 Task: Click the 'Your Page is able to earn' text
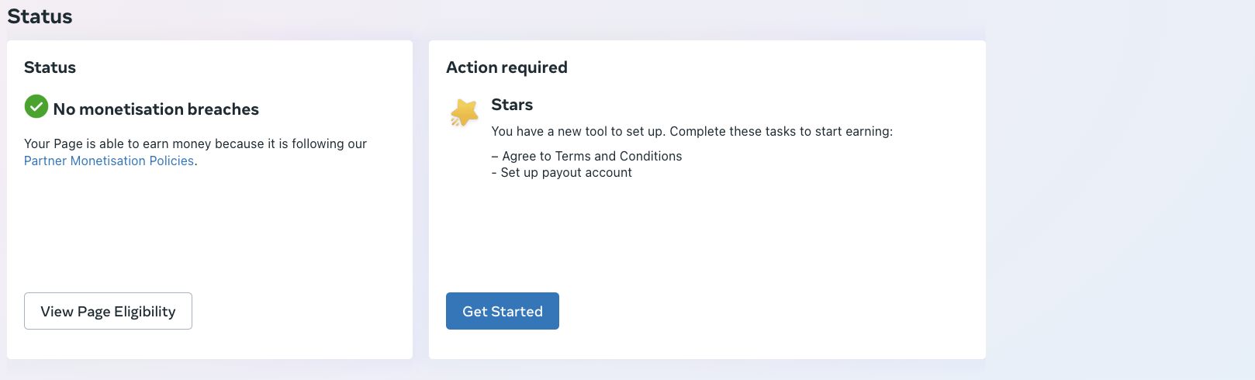coord(195,143)
